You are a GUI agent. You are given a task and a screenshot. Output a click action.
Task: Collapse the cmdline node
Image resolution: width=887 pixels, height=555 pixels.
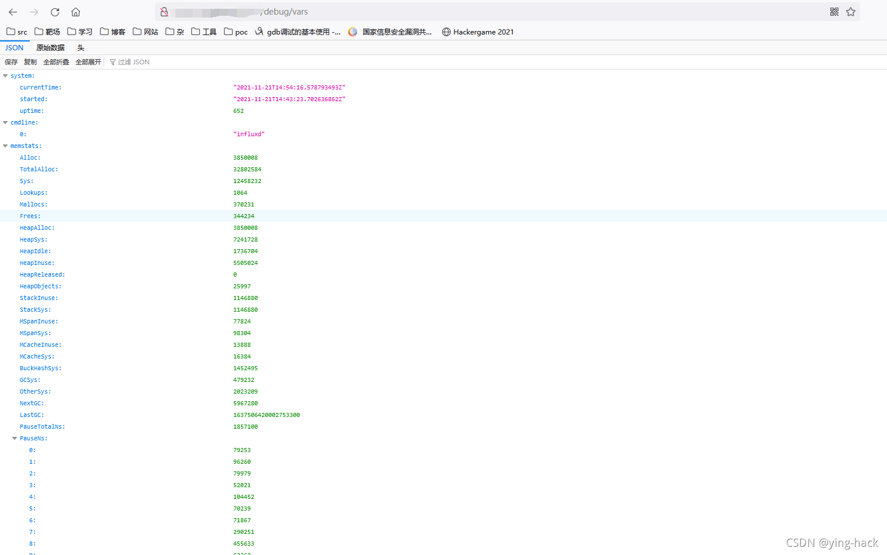[5, 122]
